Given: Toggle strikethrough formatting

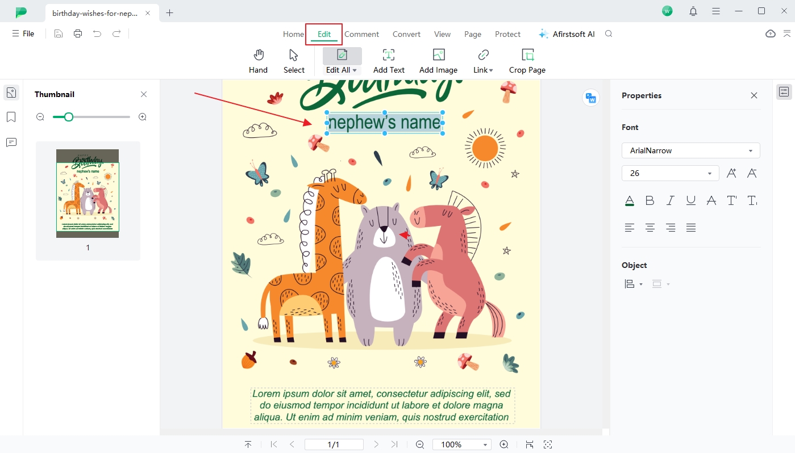Looking at the screenshot, I should [711, 200].
